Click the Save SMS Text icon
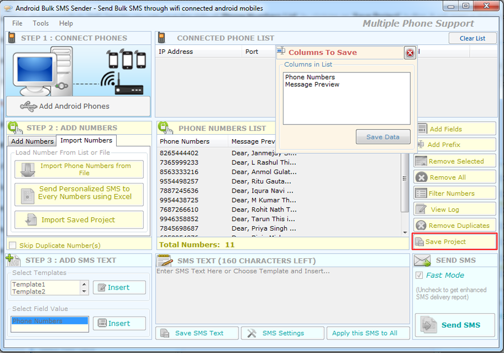Screen dimensions: 504x353 165,333
